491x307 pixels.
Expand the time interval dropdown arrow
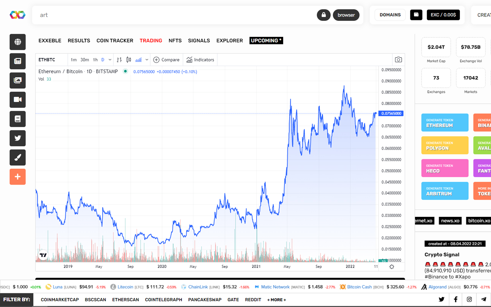(x=110, y=59)
